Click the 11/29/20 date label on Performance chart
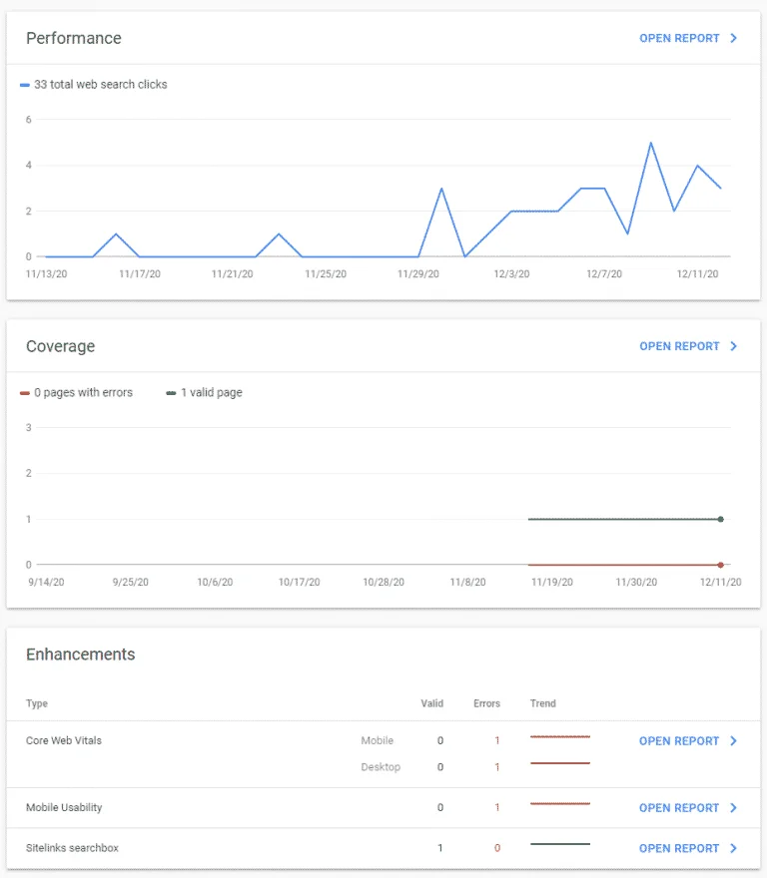The width and height of the screenshot is (767, 878). coord(418,273)
